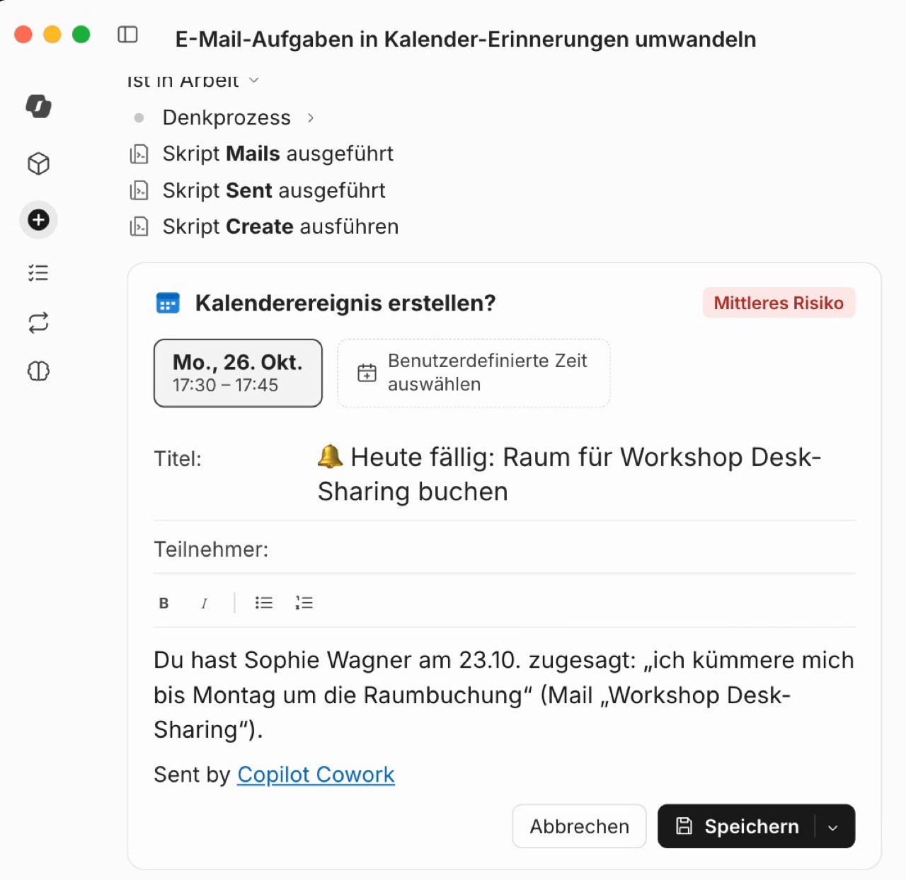Click the blue calendar icon
The image size is (906, 880).
pyautogui.click(x=168, y=303)
